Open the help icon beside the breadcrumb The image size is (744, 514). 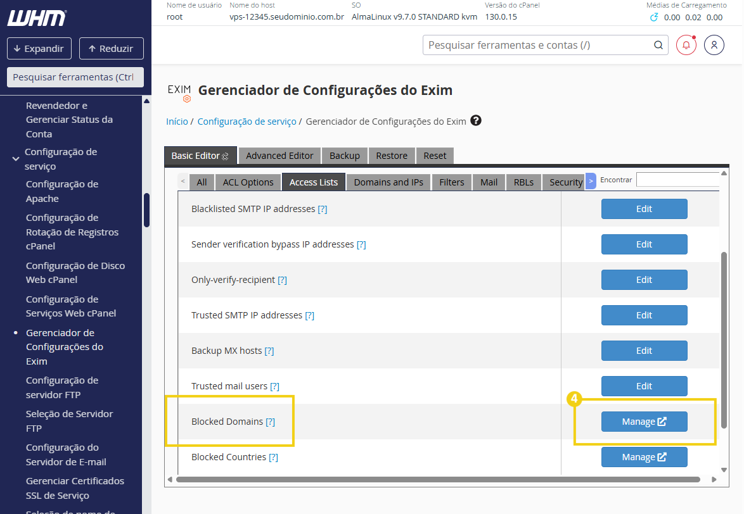pos(475,121)
